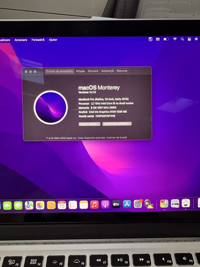The height and width of the screenshot is (267, 200).
Task: Launch Apple TV app from the Dock
Action: point(116,204)
